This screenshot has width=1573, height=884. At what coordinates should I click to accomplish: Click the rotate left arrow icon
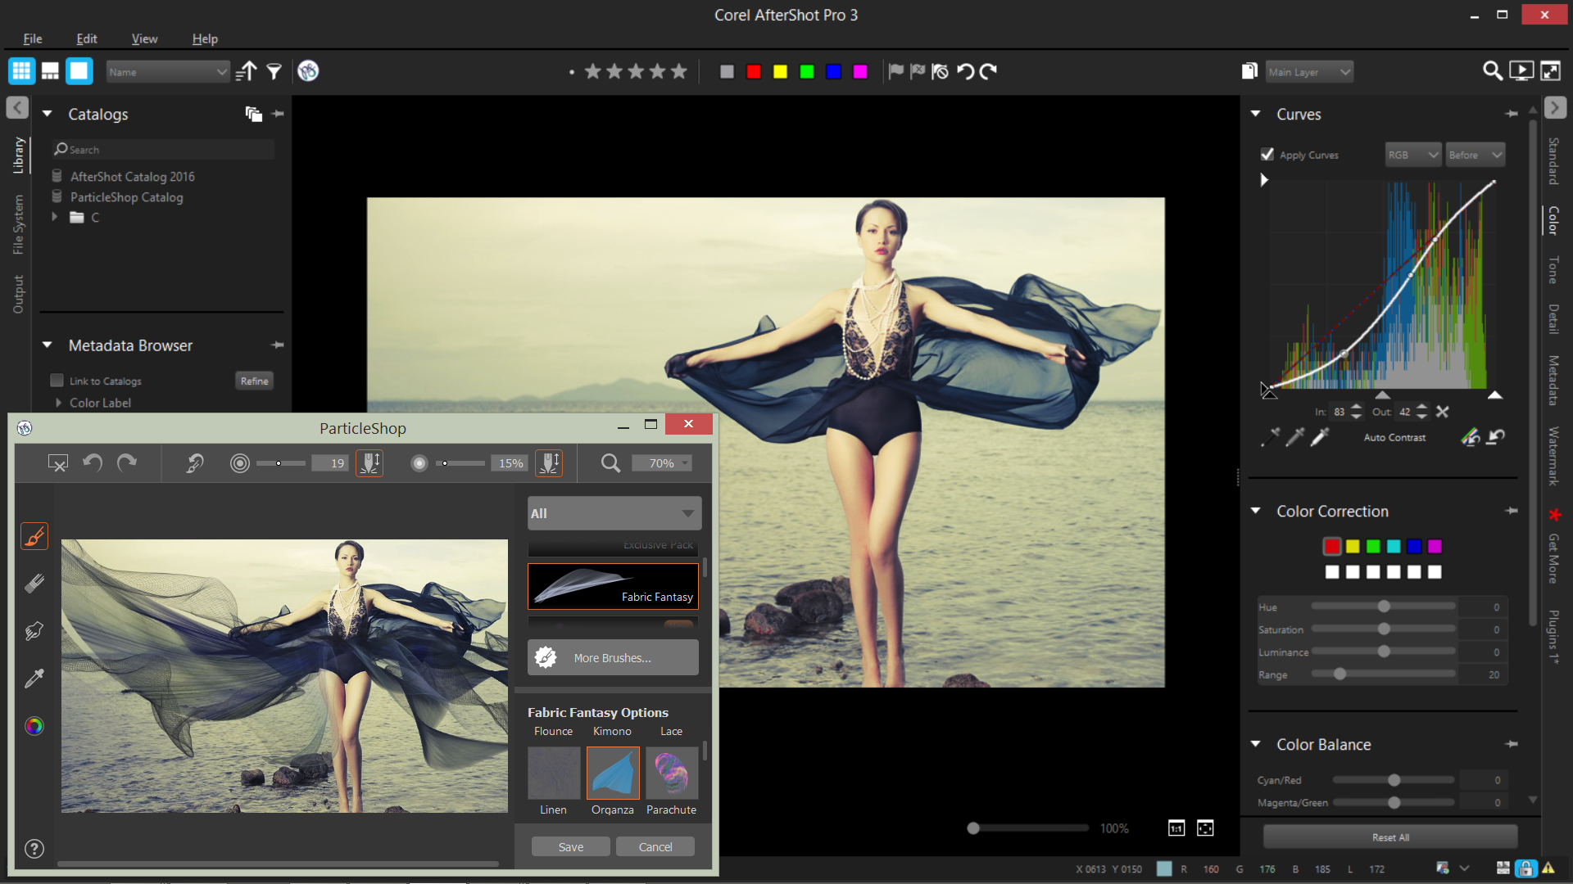tap(966, 71)
